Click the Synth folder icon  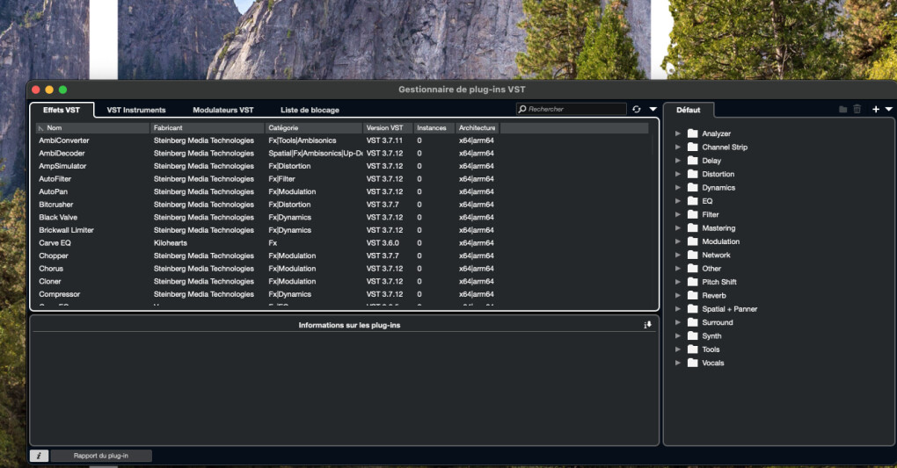[x=693, y=335]
